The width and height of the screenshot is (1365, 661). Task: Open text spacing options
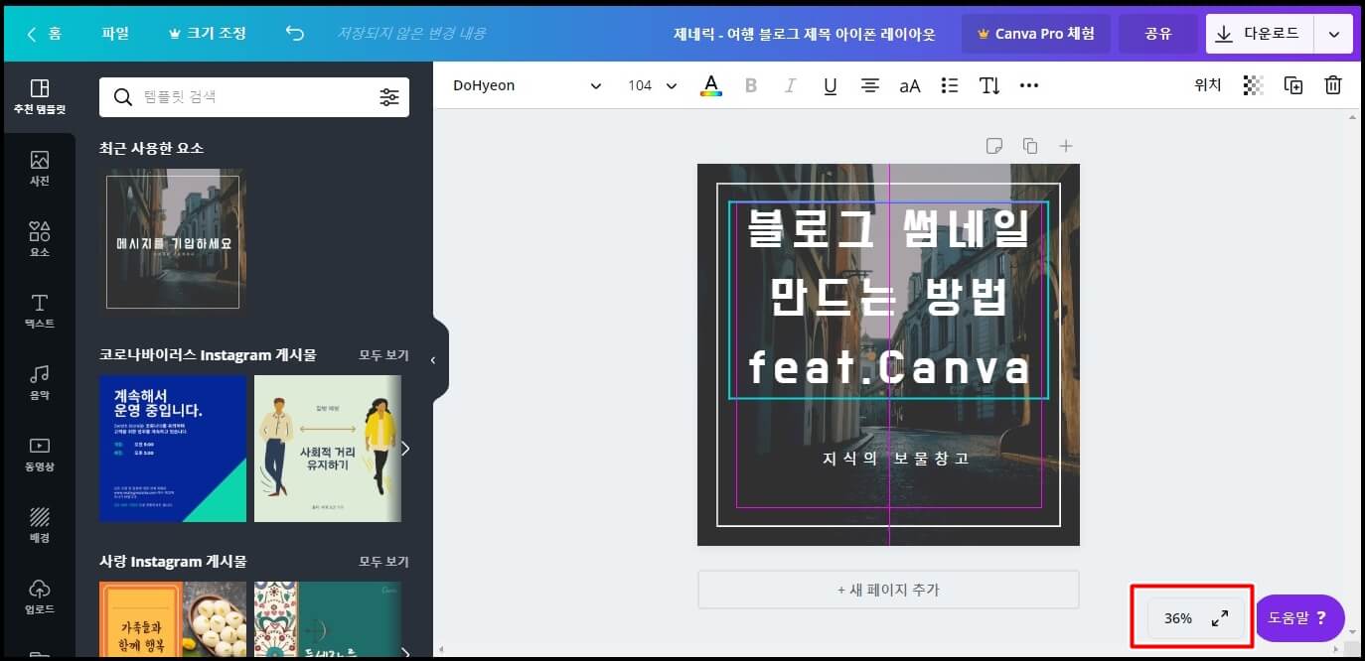pos(989,85)
